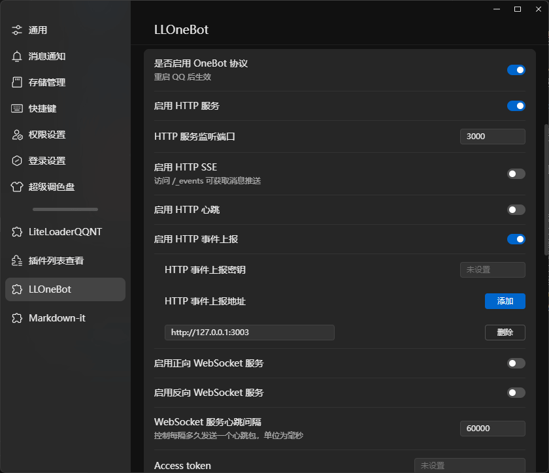
Task: Enable 启用正向 WebSocket 服务 switch
Action: [516, 363]
